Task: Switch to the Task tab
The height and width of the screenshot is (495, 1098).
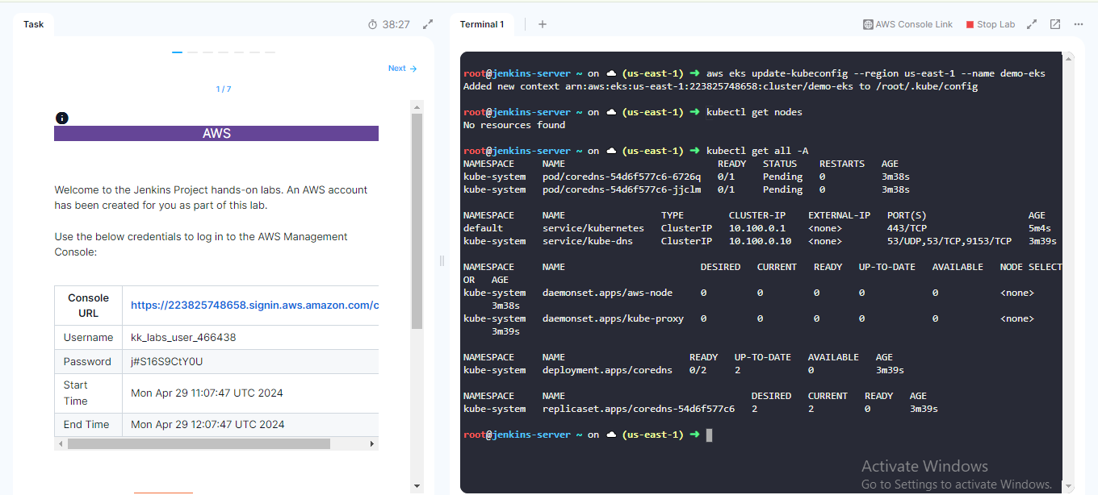Action: tap(33, 24)
